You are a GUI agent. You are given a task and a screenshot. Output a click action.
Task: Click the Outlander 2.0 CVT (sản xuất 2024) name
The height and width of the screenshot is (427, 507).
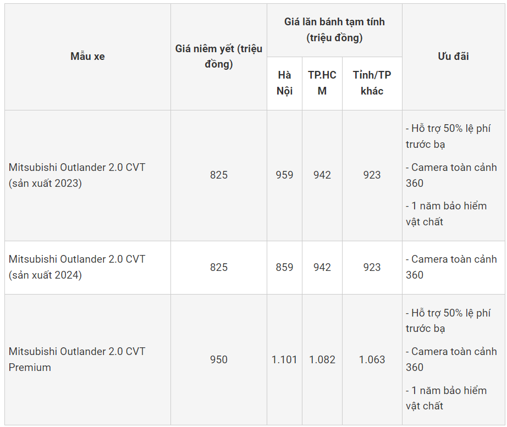click(x=77, y=267)
